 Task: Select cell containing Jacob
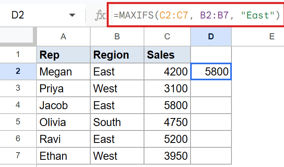63,105
